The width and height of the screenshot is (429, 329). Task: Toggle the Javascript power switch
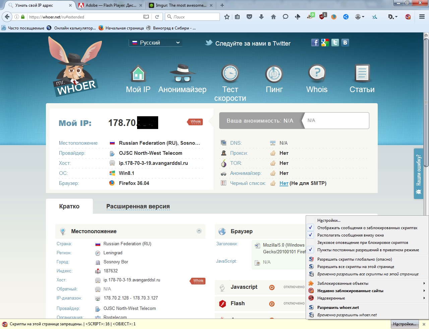tap(272, 287)
